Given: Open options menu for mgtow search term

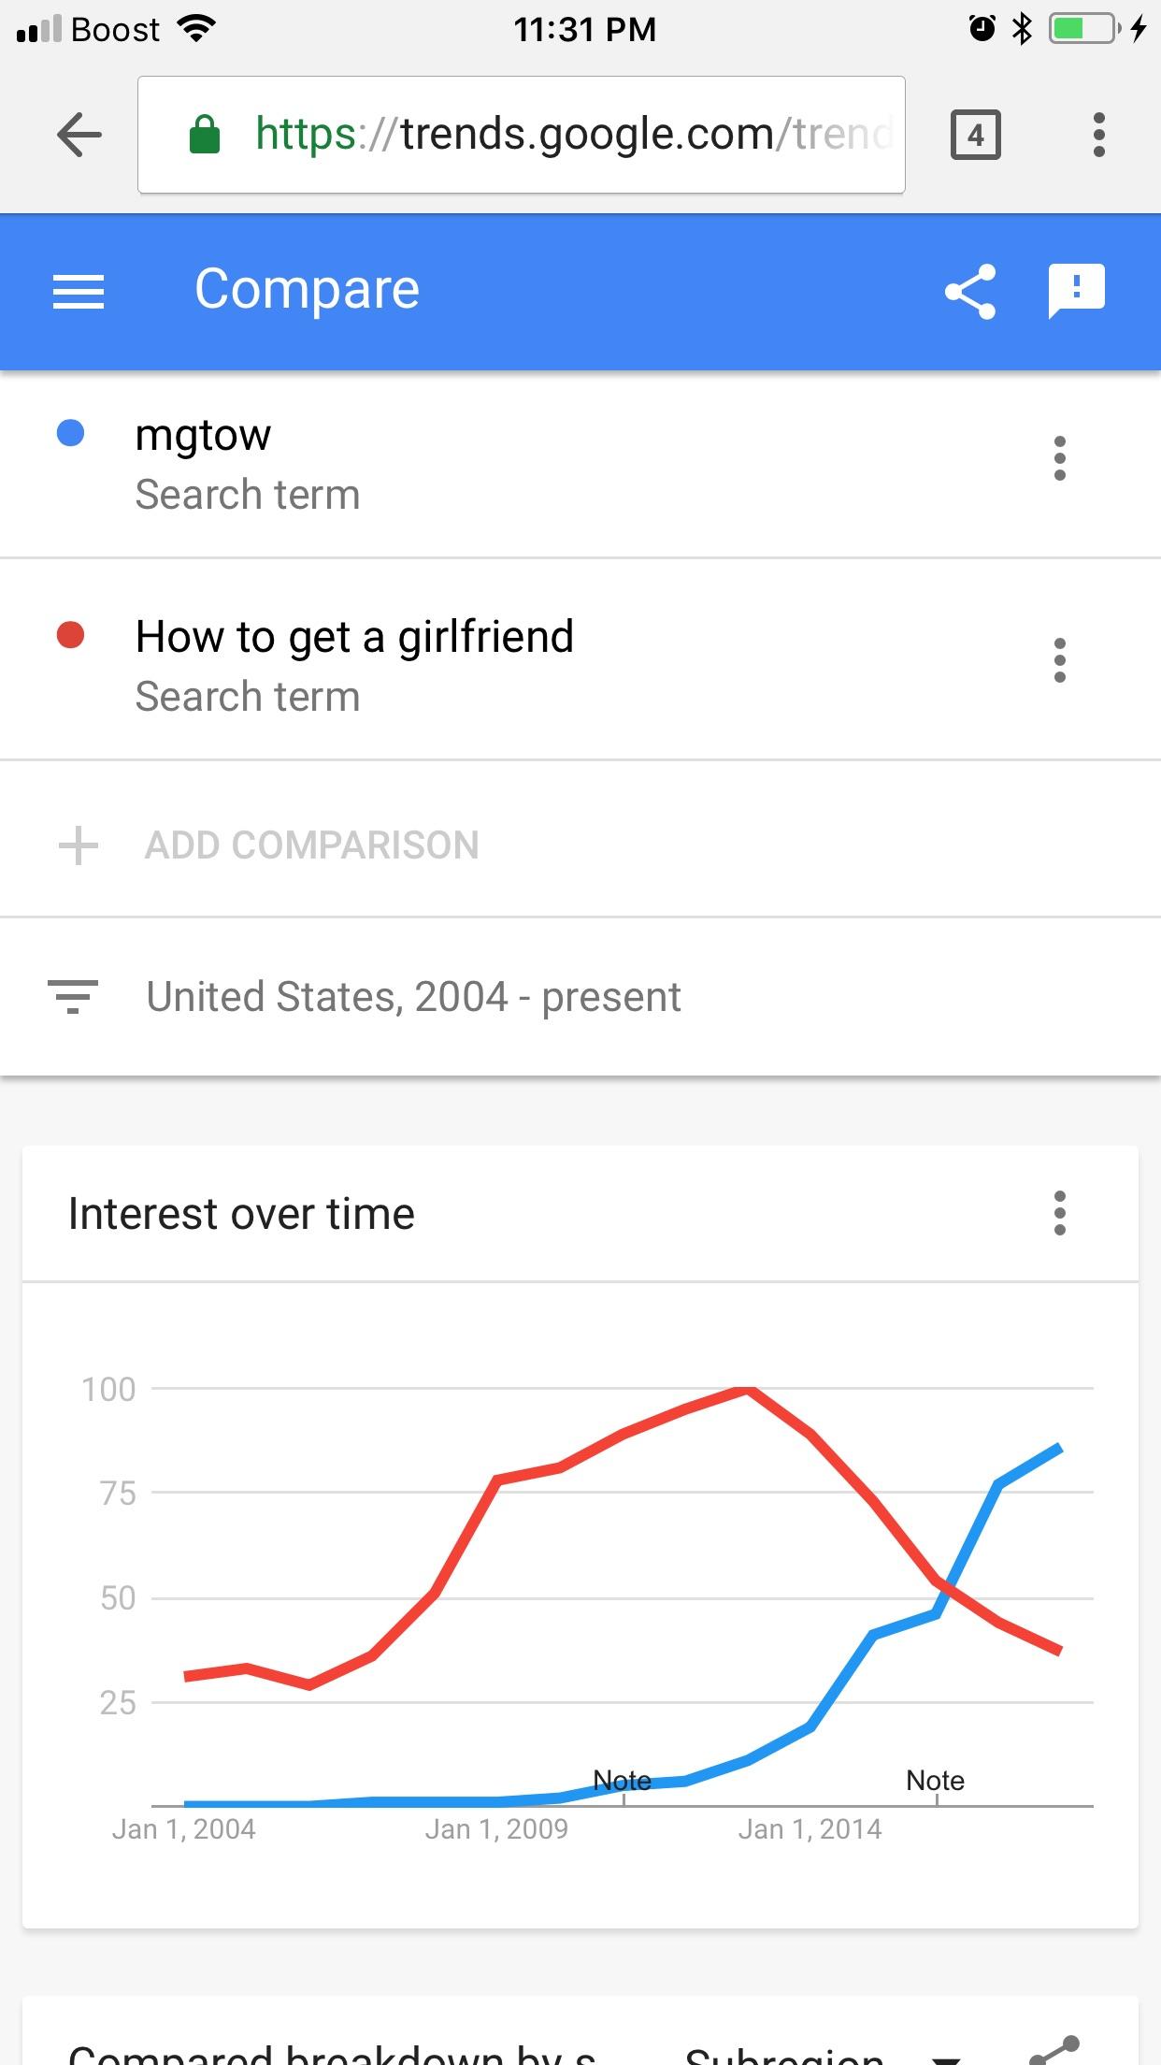Looking at the screenshot, I should [x=1059, y=458].
